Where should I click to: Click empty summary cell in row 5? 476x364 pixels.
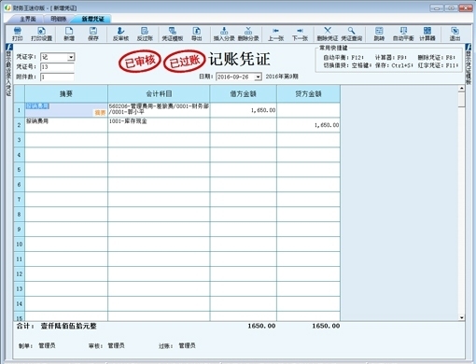[66, 170]
